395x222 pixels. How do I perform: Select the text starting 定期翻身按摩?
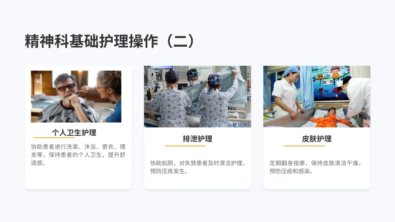pyautogui.click(x=316, y=167)
